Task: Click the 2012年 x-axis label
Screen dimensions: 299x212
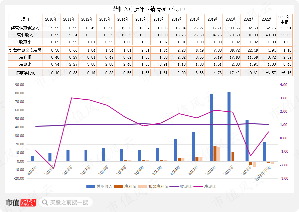Action: pos(68,170)
